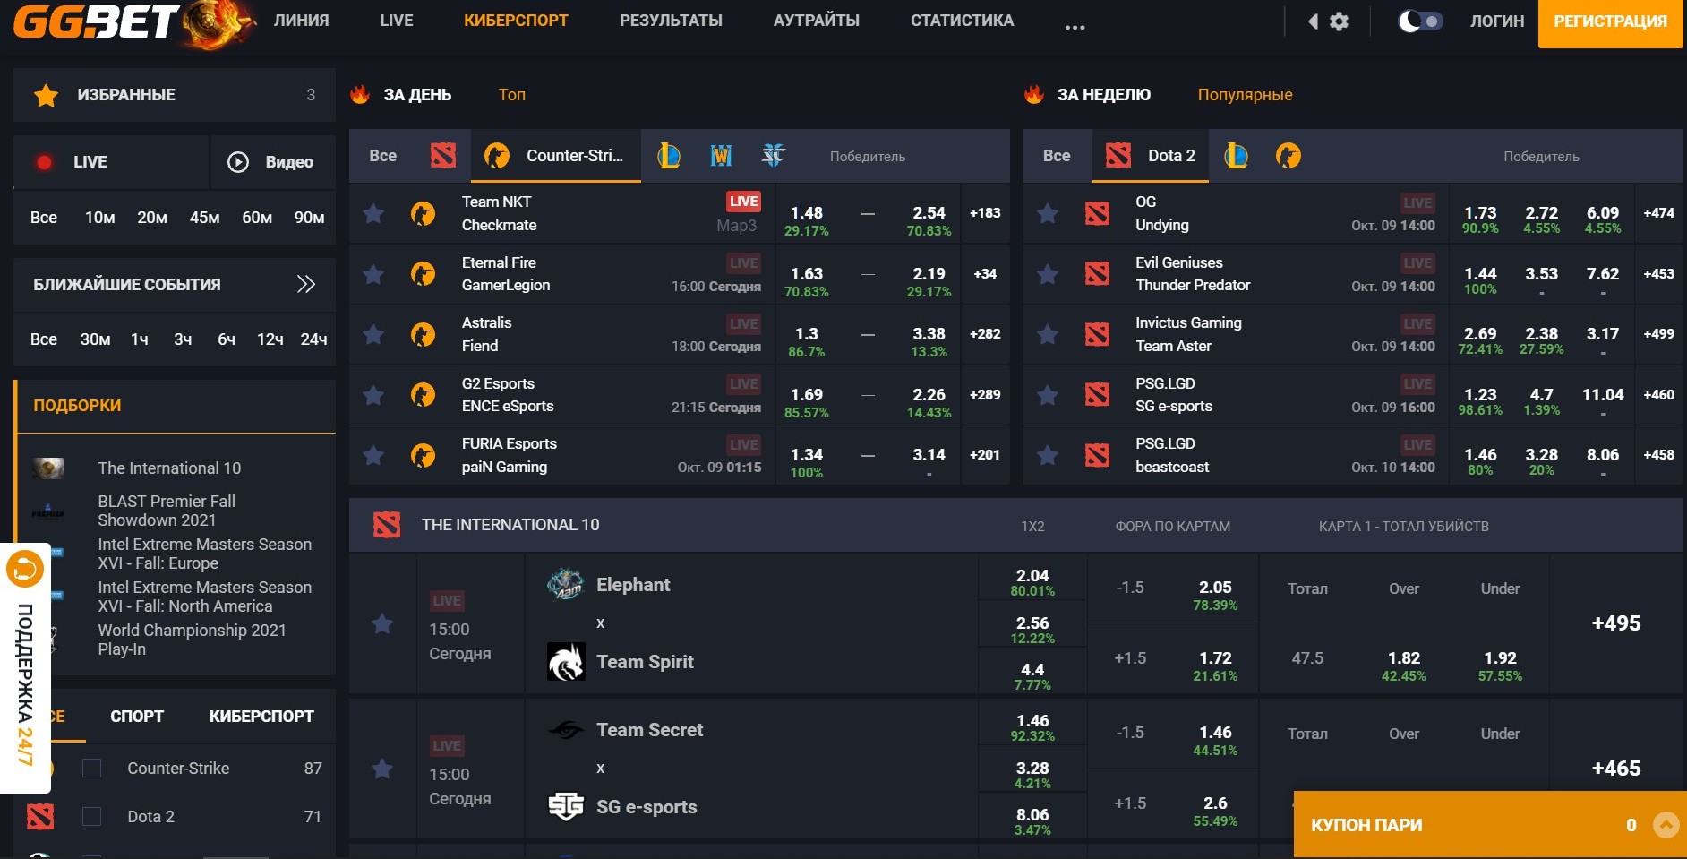The width and height of the screenshot is (1687, 859).
Task: Open the ПОДДЕРЖКА 24/7 support chat
Action: point(25,668)
